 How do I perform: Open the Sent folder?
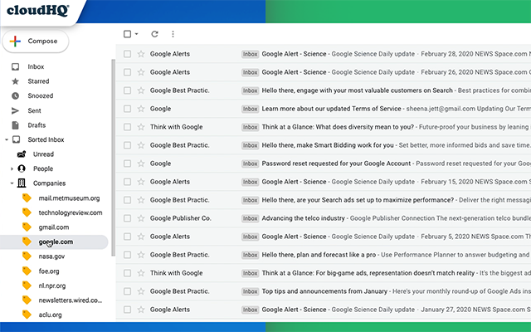[34, 110]
